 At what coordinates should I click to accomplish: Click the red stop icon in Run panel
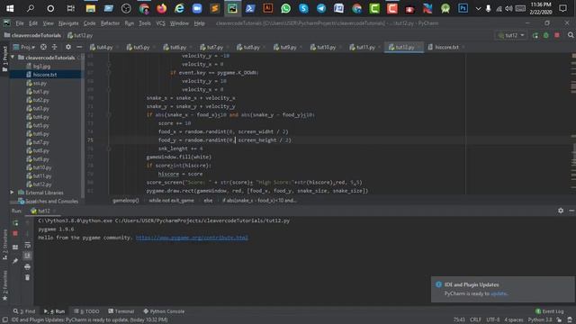click(x=15, y=234)
